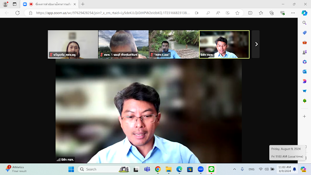This screenshot has height=175, width=311.
Task: Show next participants with right arrow
Action: pyautogui.click(x=256, y=44)
